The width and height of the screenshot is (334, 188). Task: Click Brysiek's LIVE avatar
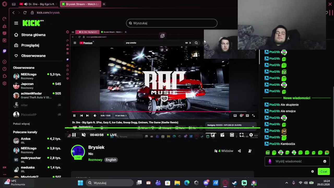pos(78,152)
